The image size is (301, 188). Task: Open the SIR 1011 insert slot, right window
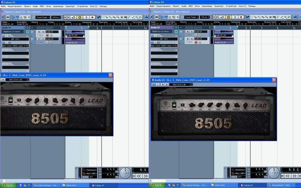click(164, 39)
